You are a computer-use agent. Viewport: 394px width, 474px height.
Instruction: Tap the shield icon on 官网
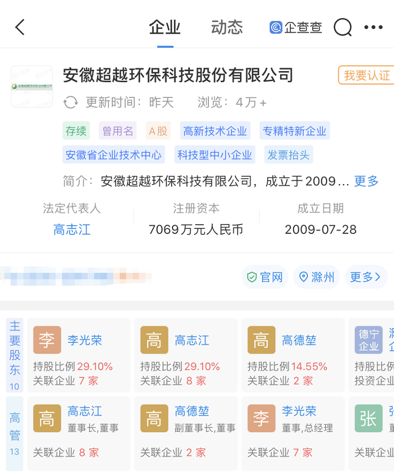point(252,277)
